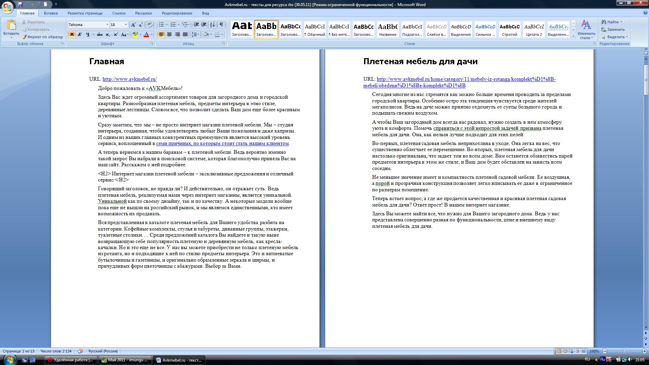Screen dimensions: 649x365
Task: Switch to the Вставка ribbon tab
Action: pos(51,13)
